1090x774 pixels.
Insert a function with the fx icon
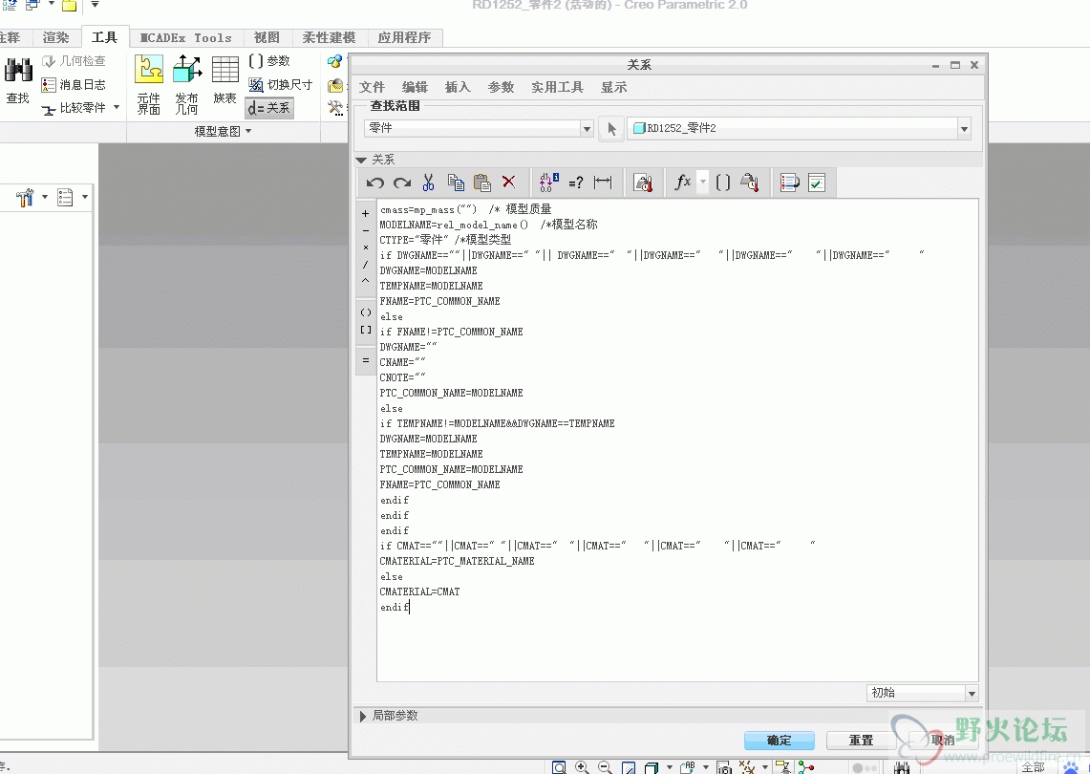(683, 183)
